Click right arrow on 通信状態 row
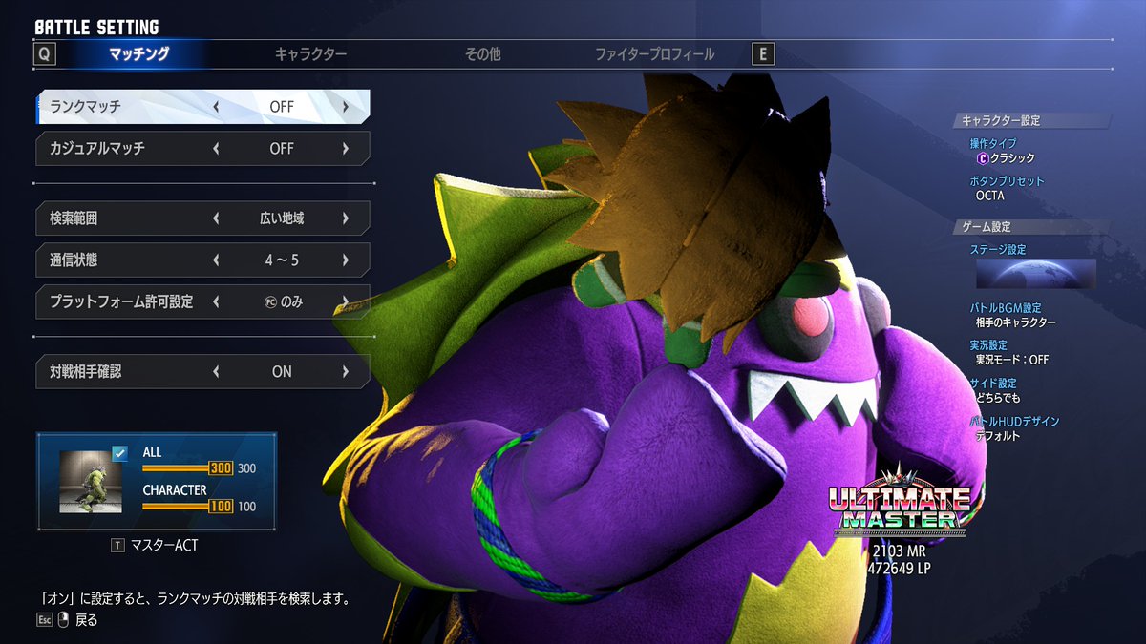This screenshot has height=644, width=1146. tap(346, 260)
